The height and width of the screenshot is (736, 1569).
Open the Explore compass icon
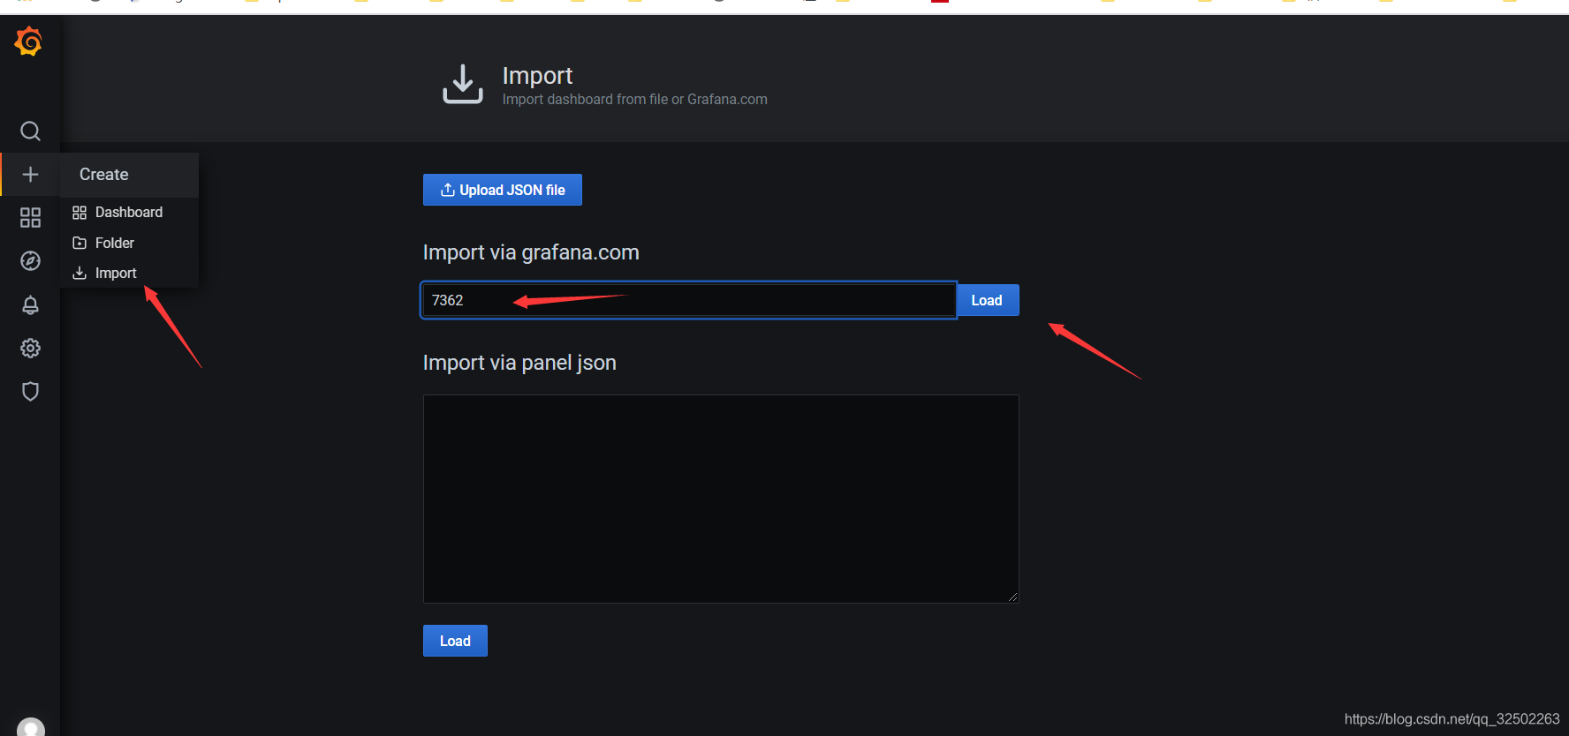pos(30,260)
